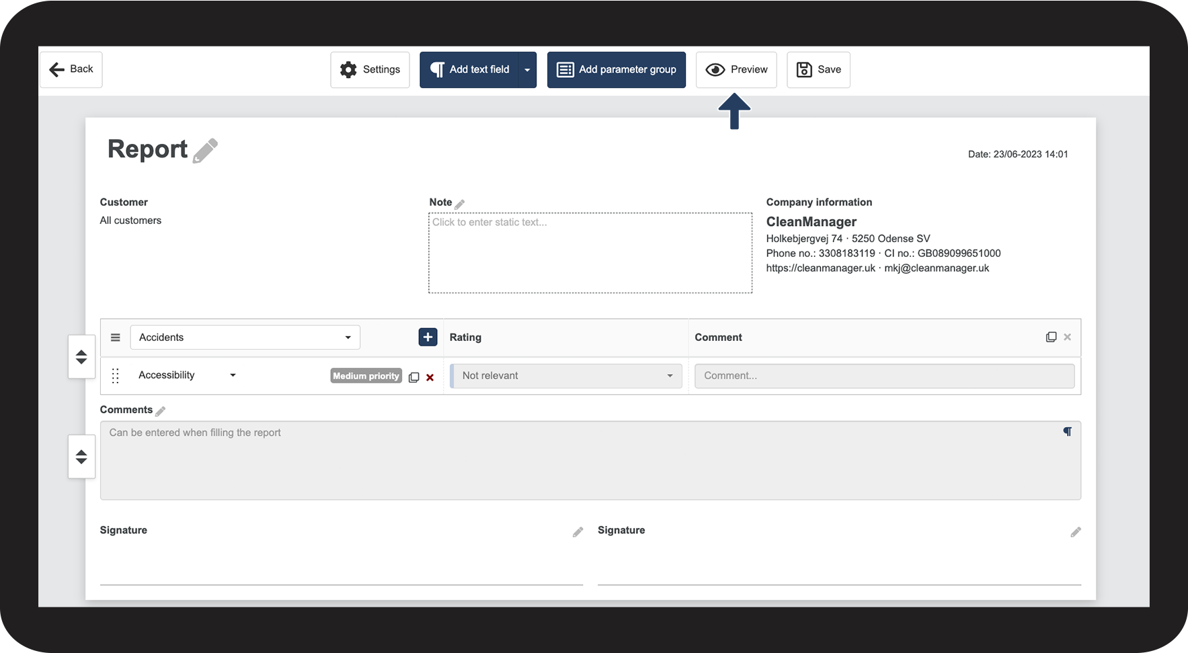Duplicate the parameter group via copy icon

pos(1052,337)
